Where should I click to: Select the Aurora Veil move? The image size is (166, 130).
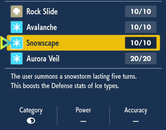tap(43, 58)
